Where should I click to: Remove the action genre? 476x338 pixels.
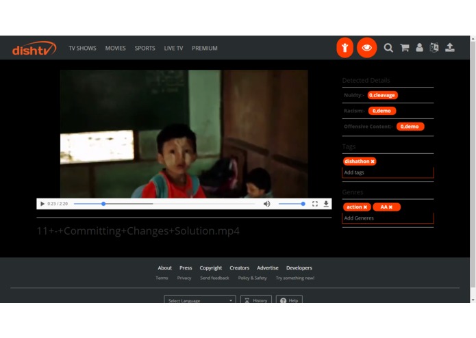coord(365,207)
